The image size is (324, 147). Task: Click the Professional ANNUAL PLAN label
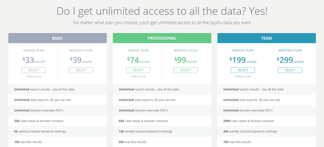tap(138, 50)
